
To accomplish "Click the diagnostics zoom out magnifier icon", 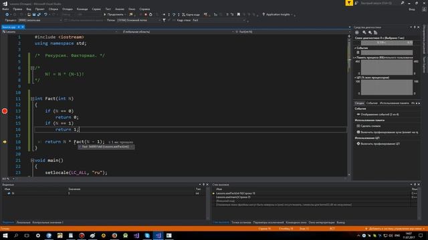I will pos(370,33).
